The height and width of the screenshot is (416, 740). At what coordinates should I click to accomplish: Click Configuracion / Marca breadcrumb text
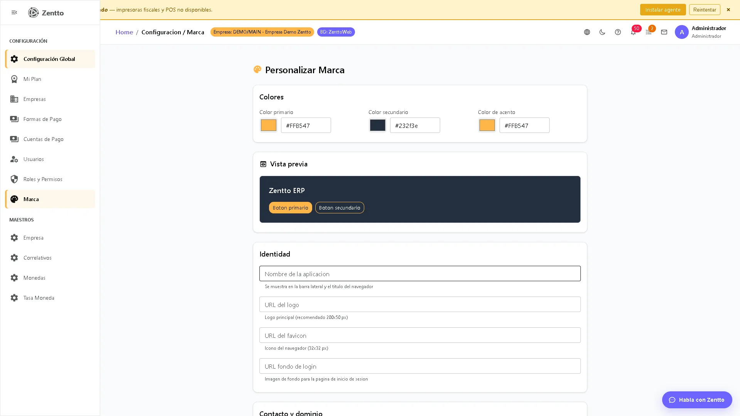click(173, 32)
